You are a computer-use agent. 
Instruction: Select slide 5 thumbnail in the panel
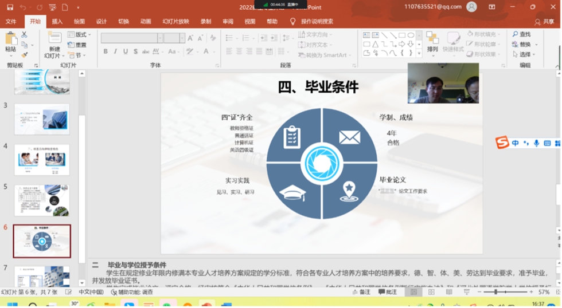click(42, 200)
